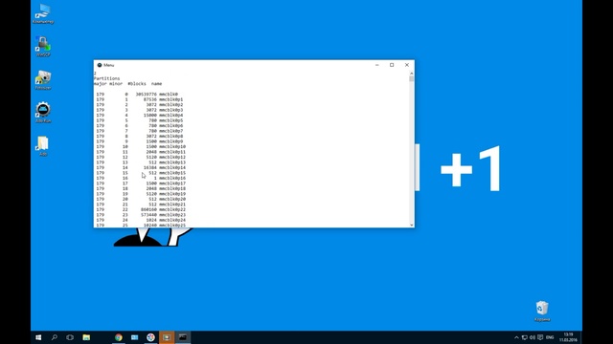The width and height of the screenshot is (613, 344).
Task: Open the Menu window title bar icon
Action: click(100, 65)
